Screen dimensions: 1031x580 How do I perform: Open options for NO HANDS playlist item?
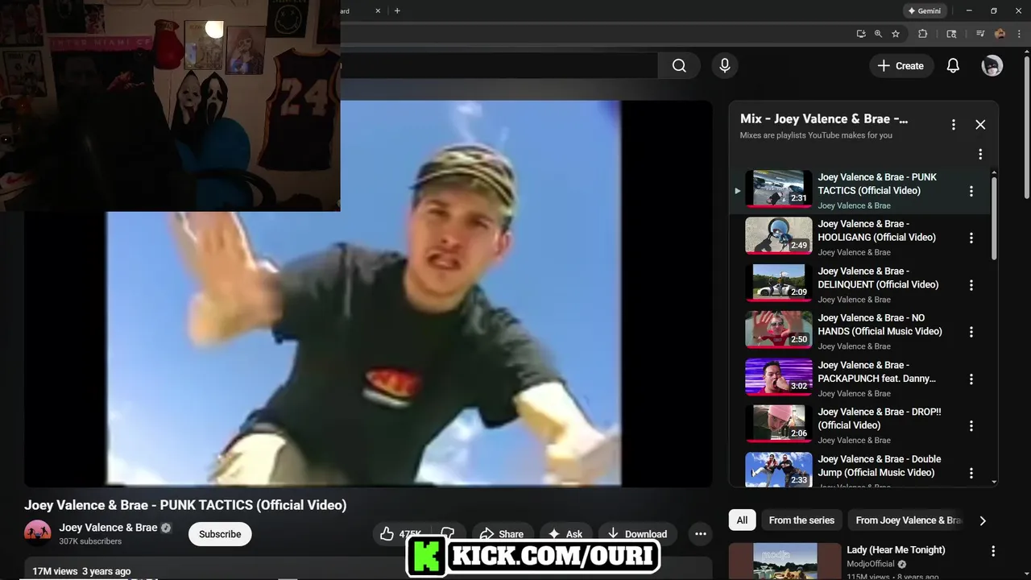[971, 332]
